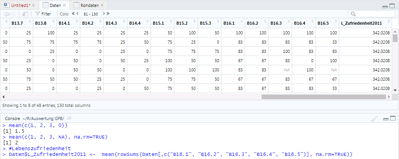Clear console with the broom icon

pyautogui.click(x=373, y=119)
